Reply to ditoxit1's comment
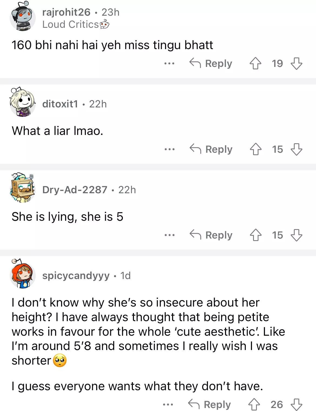Image resolution: width=316 pixels, height=411 pixels. pos(211,149)
